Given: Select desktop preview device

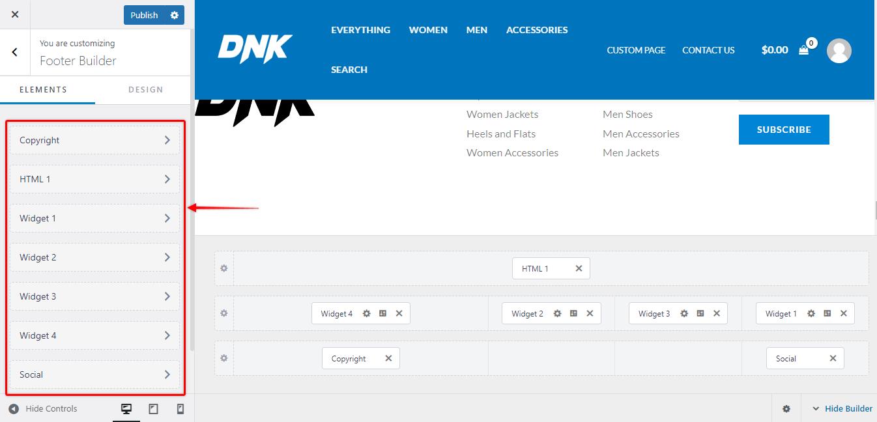Looking at the screenshot, I should (x=126, y=409).
